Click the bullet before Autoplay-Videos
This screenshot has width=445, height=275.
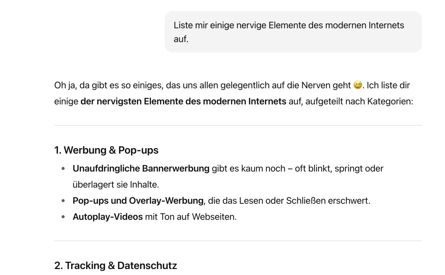[63, 217]
